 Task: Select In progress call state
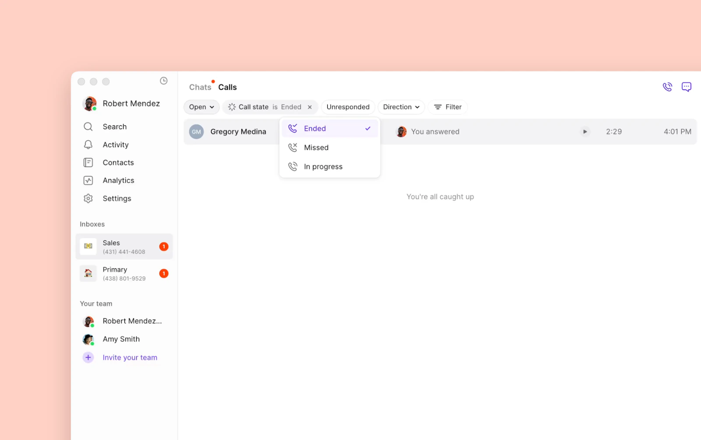click(x=323, y=166)
